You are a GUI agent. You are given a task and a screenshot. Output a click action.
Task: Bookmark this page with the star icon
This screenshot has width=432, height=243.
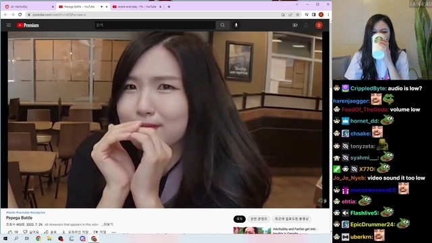click(298, 15)
